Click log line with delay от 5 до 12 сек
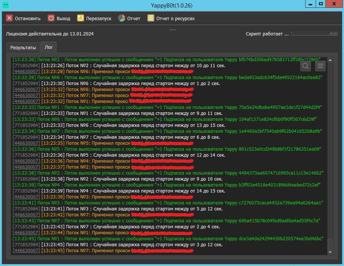 tap(118, 209)
